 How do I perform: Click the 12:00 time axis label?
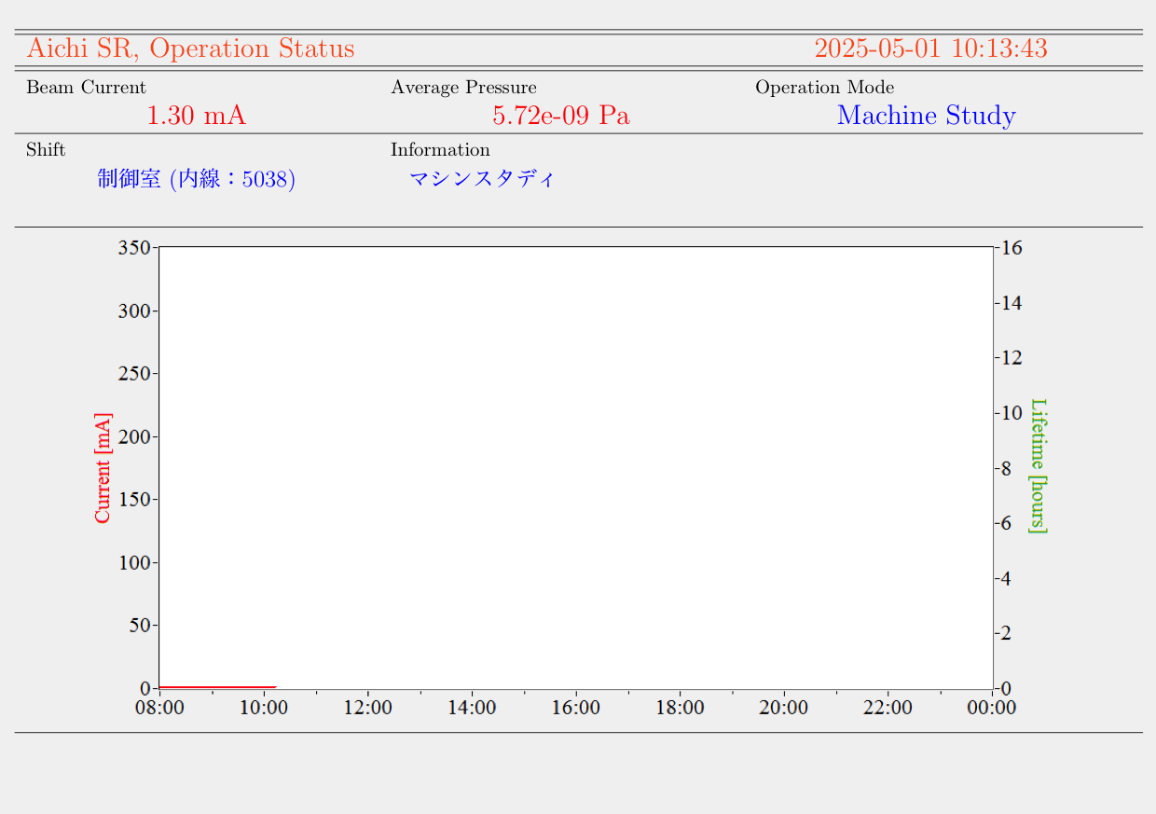pyautogui.click(x=368, y=708)
